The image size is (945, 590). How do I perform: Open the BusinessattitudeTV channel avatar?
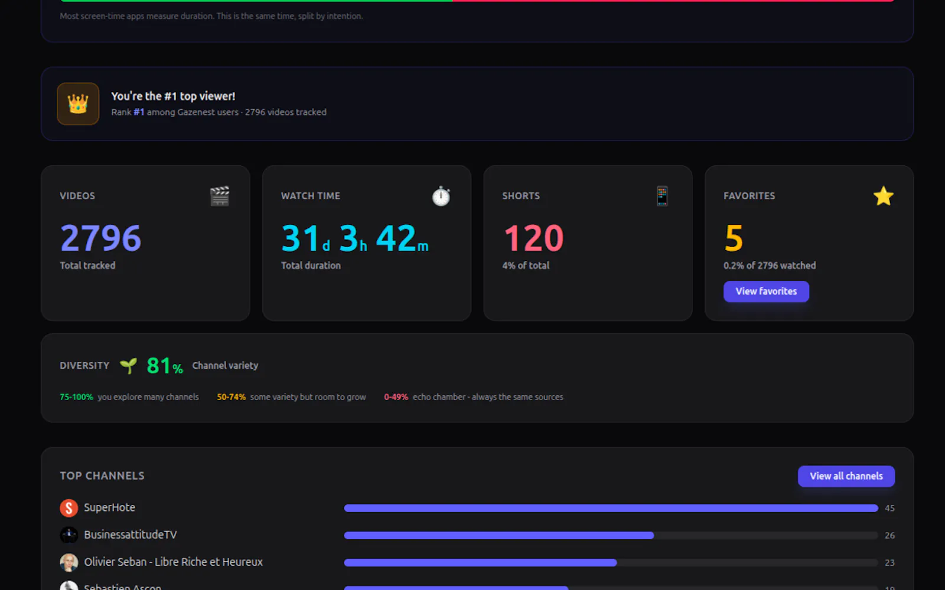(69, 535)
